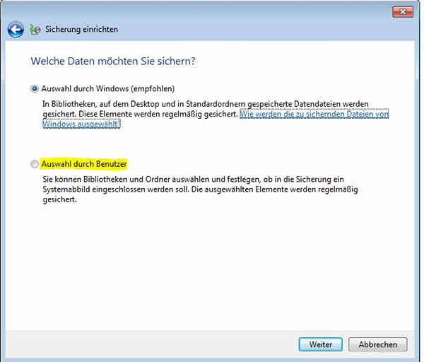Cancel the wizard with Abbrechen
424x362 pixels.
point(378,344)
